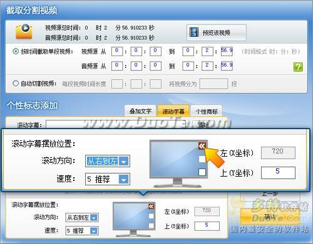313x244 pixels.
Task: Click the 音频源 start hour field
Action: click(x=117, y=66)
